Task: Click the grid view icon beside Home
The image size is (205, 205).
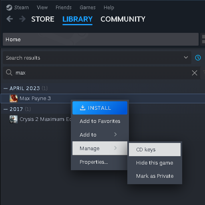Action: 203,39
